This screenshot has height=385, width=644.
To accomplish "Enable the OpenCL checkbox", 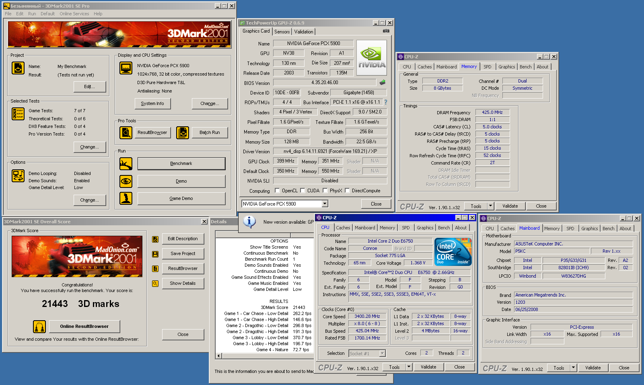I will (277, 191).
